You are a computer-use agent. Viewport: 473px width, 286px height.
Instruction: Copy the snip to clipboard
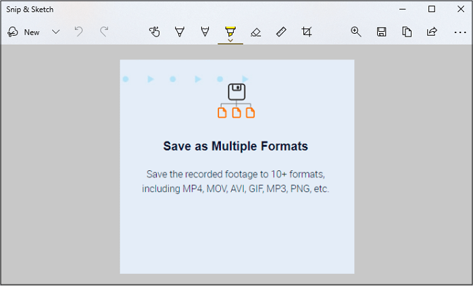point(407,32)
